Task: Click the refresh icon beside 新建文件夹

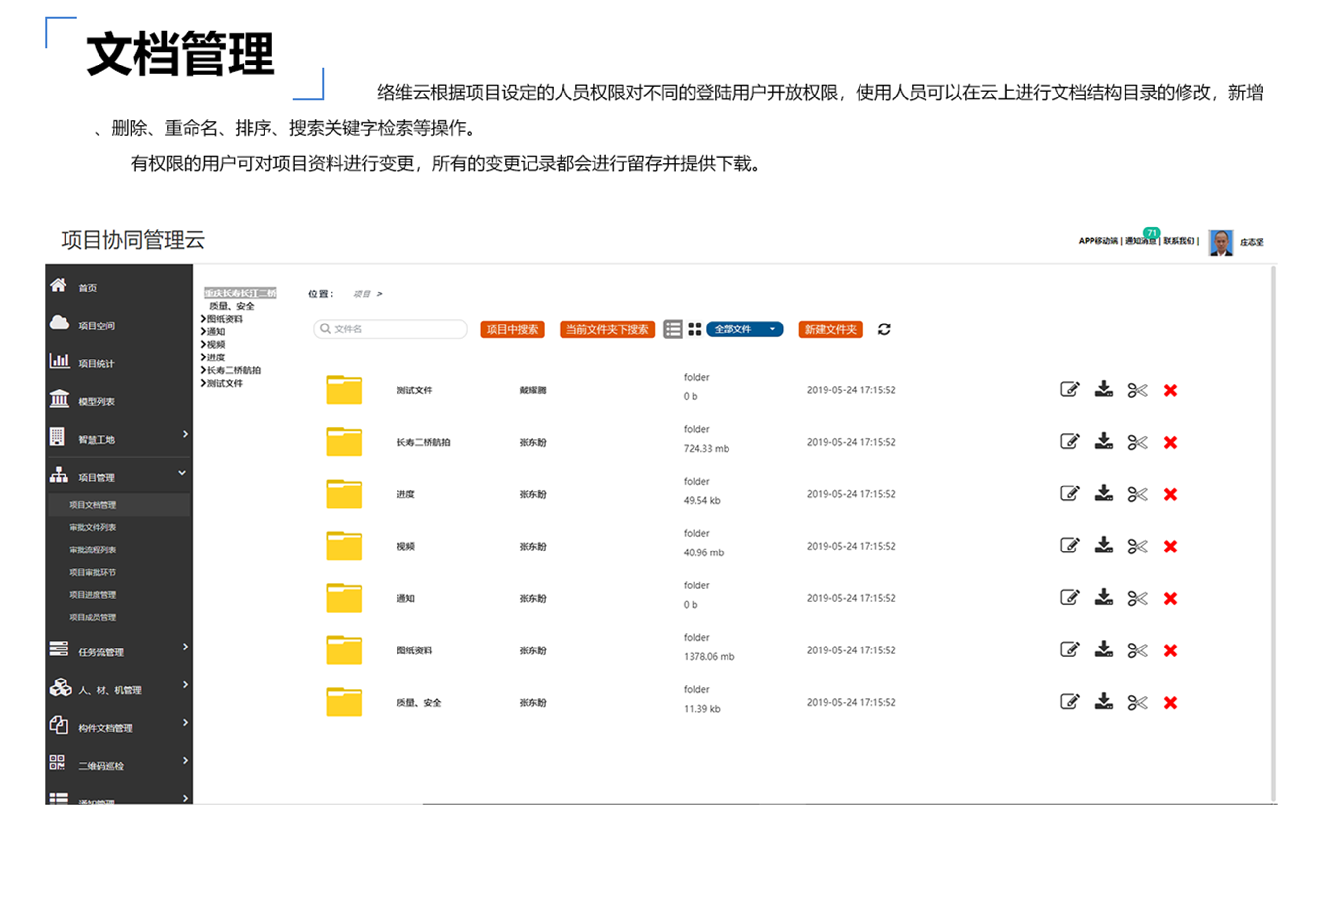Action: (884, 329)
